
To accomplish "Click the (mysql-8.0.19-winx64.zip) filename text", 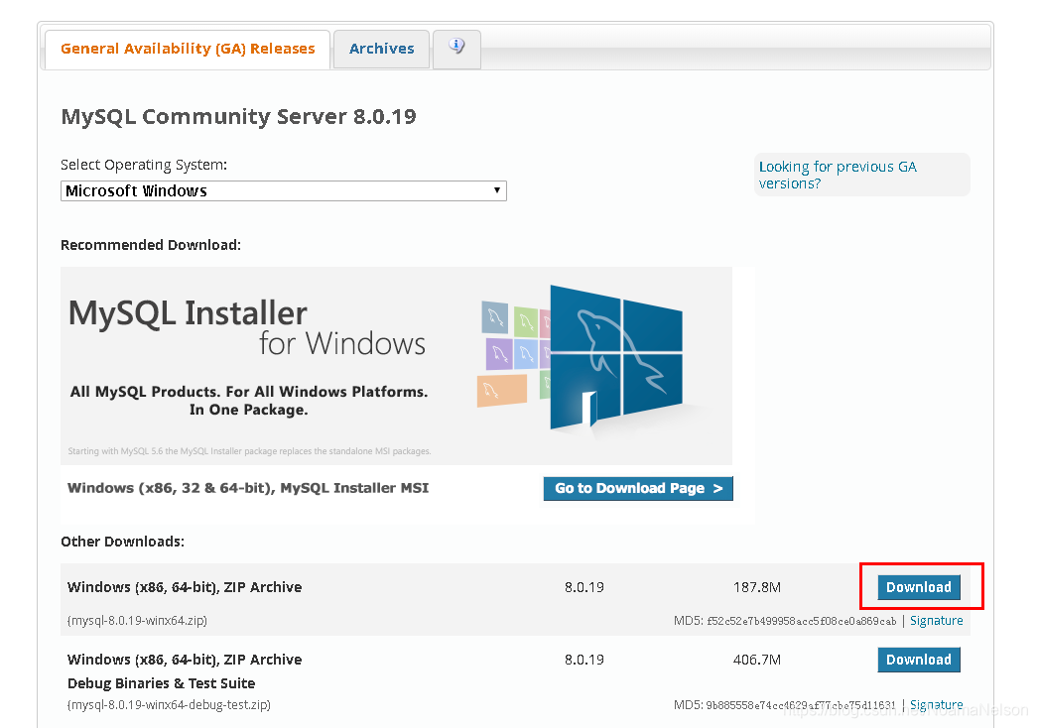I will tap(137, 621).
